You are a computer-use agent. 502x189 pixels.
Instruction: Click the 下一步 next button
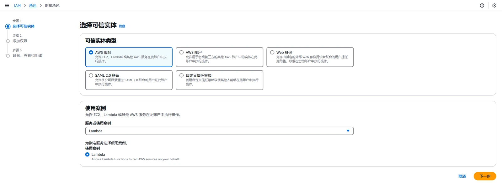click(485, 176)
